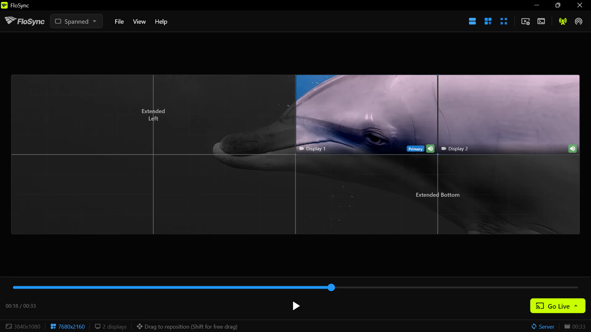Viewport: 591px width, 332px height.
Task: Click the camera icon beside Display 1
Action: click(x=302, y=148)
